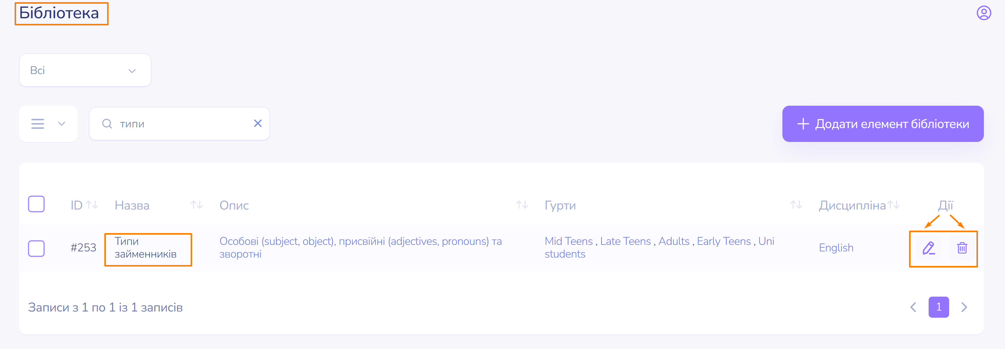Viewport: 1005px width, 349px height.
Task: Go to previous page with left chevron
Action: pos(913,307)
